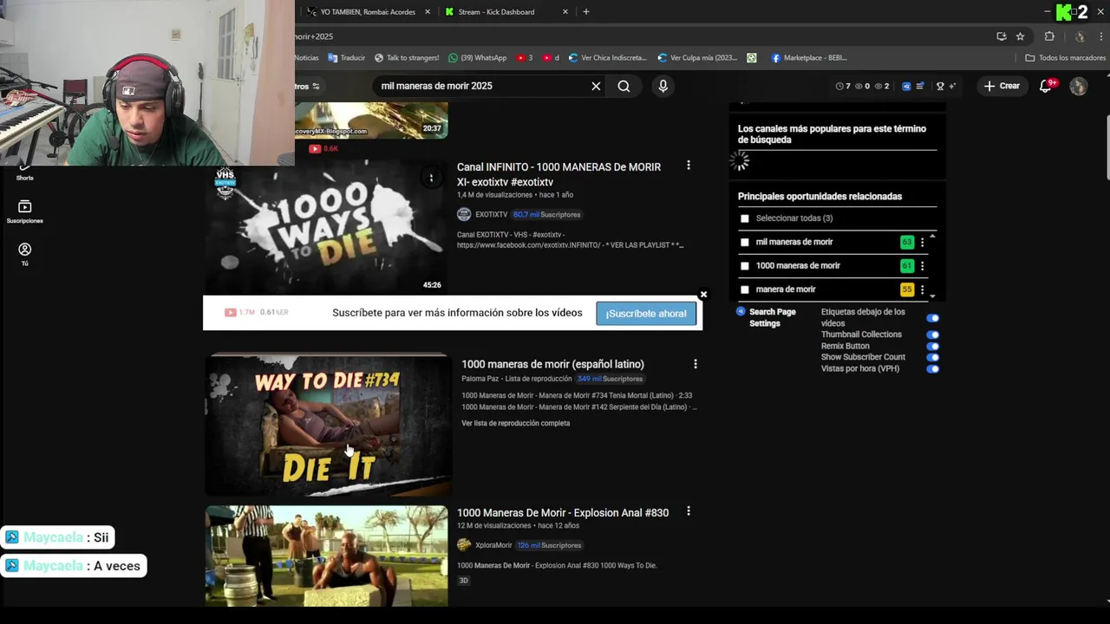1110x624 pixels.
Task: Close the YO TAMBIEN, Rombai tab
Action: 428,12
